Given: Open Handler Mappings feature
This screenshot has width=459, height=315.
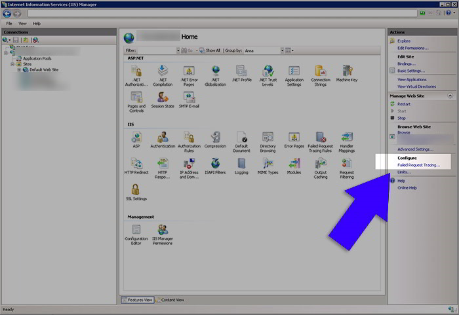Looking at the screenshot, I should coord(347,141).
